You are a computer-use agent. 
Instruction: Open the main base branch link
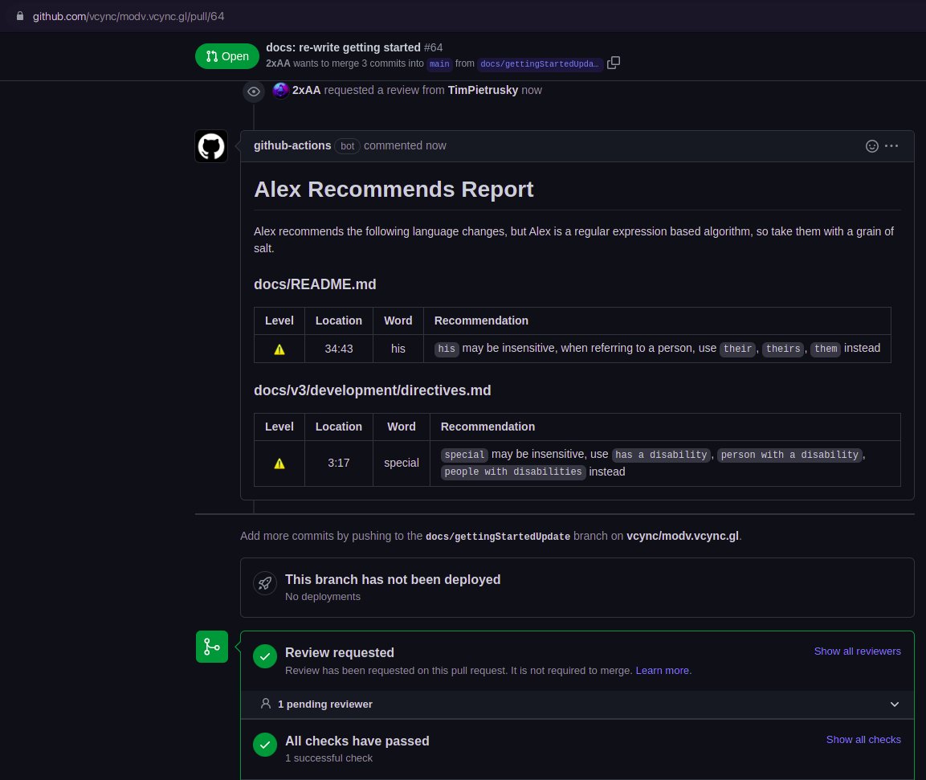pyautogui.click(x=439, y=63)
